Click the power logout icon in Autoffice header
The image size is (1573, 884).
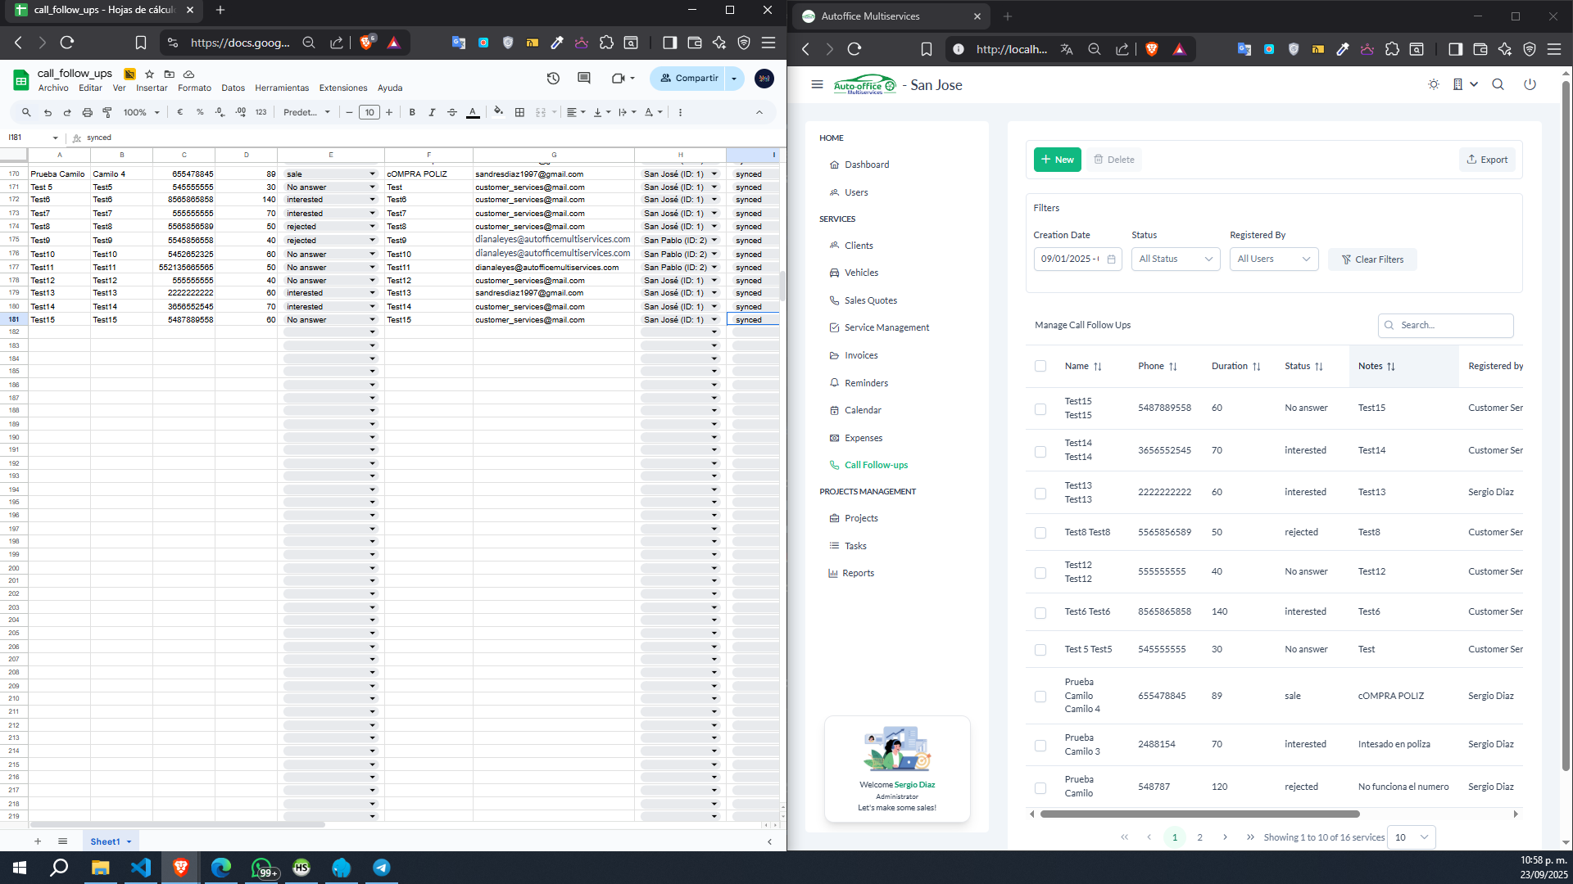pos(1530,84)
